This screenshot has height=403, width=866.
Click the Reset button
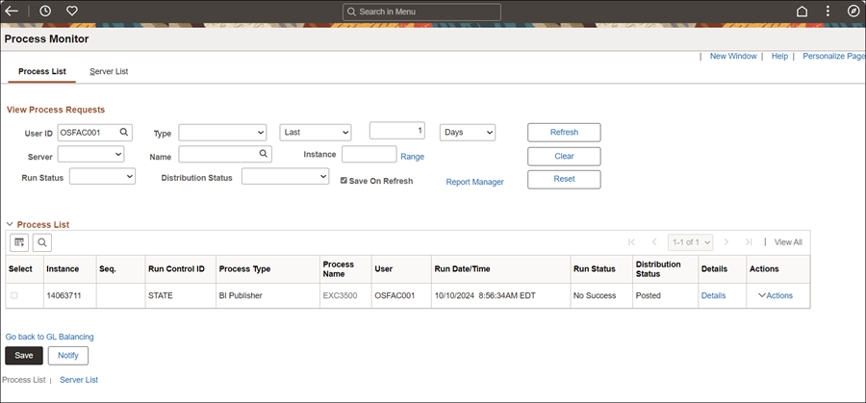[x=564, y=180]
